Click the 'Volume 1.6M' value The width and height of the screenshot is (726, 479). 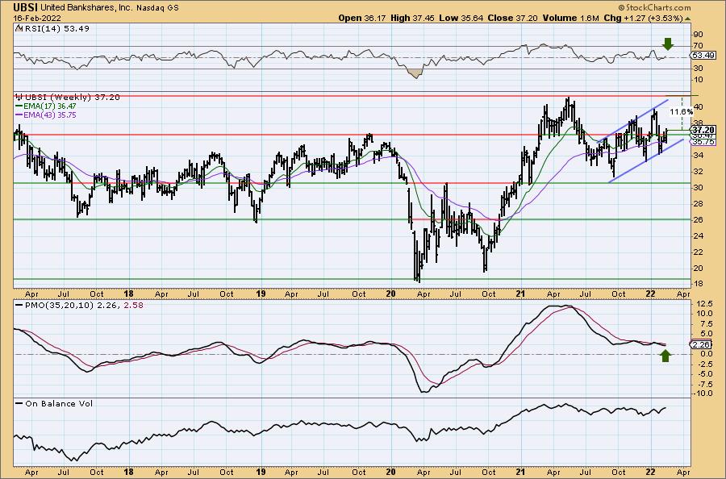[x=570, y=18]
